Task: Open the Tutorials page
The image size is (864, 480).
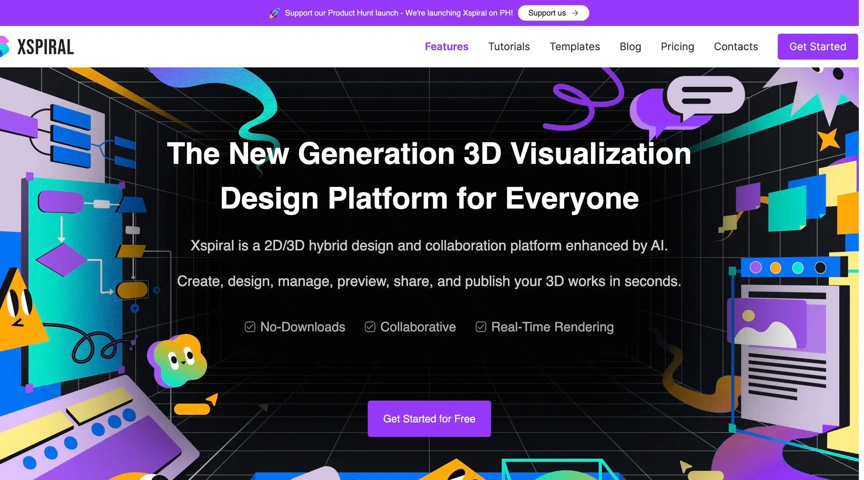Action: [509, 46]
